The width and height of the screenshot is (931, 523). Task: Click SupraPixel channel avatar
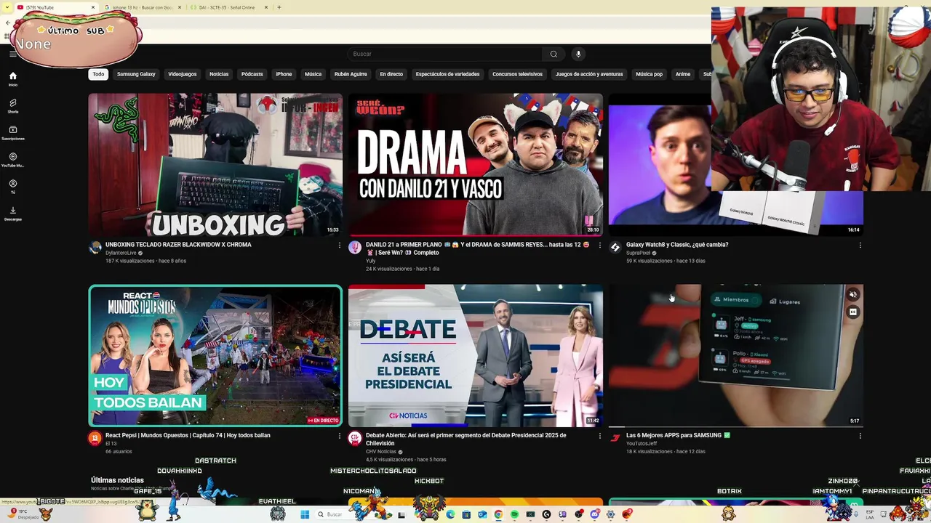pos(615,248)
